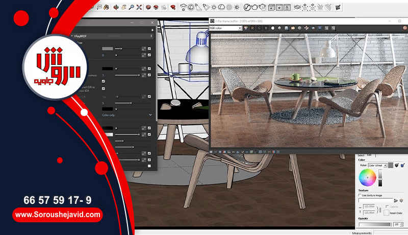Start render with the teapot icon
The height and width of the screenshot is (235, 408).
pos(254,7)
